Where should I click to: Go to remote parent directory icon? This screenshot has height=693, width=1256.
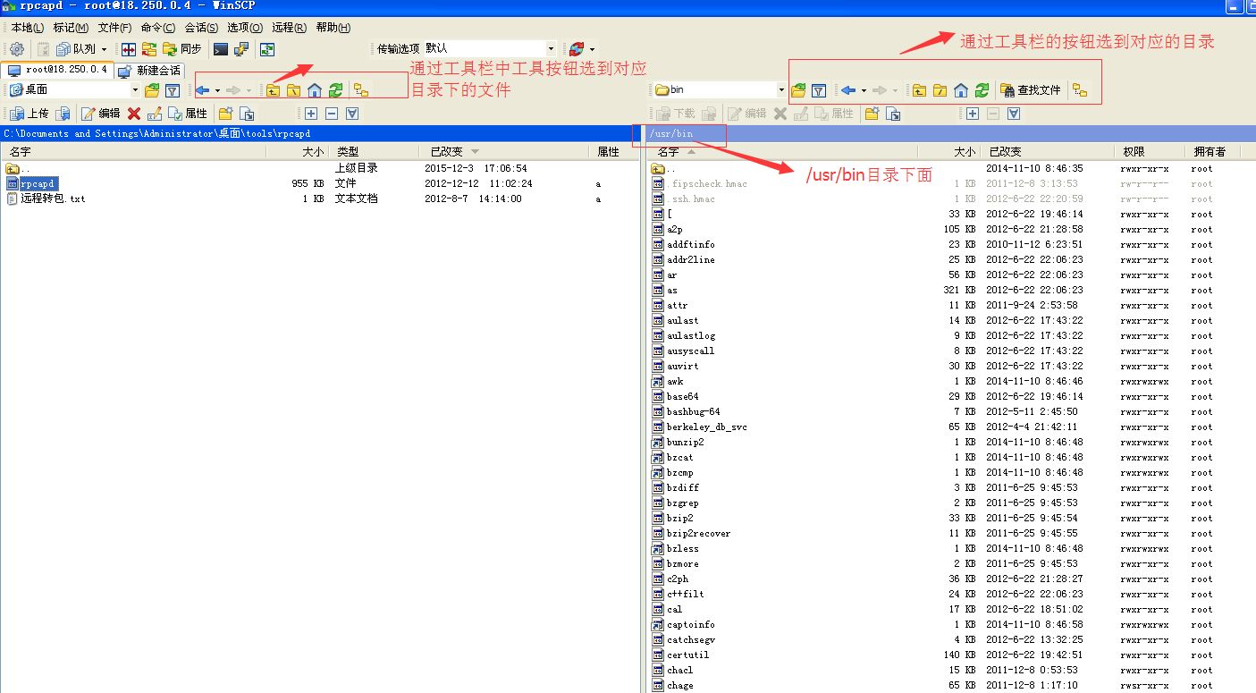pos(919,90)
